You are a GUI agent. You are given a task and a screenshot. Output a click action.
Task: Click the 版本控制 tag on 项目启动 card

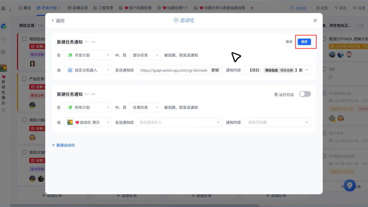(x=37, y=54)
